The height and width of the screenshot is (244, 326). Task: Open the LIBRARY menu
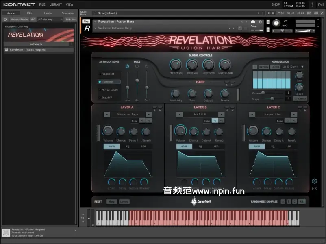(x=56, y=4)
